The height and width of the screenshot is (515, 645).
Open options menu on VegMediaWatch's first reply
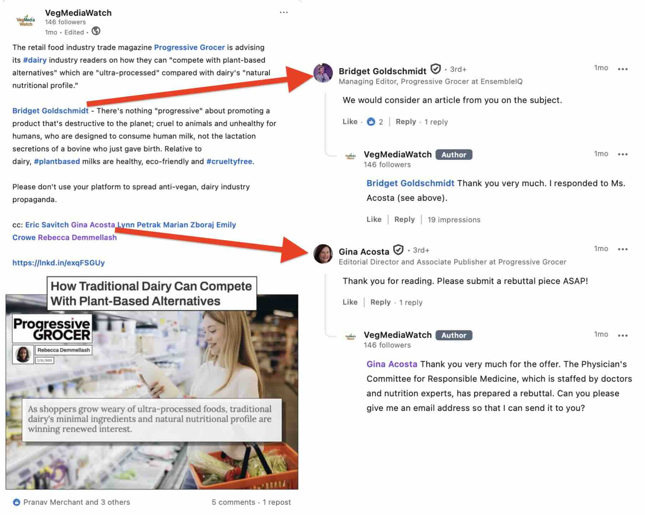pos(623,154)
